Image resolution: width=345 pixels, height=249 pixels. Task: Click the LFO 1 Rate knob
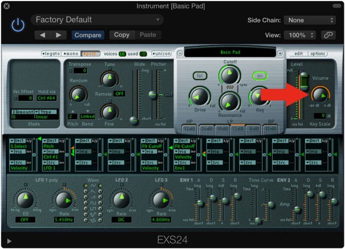pos(64,200)
